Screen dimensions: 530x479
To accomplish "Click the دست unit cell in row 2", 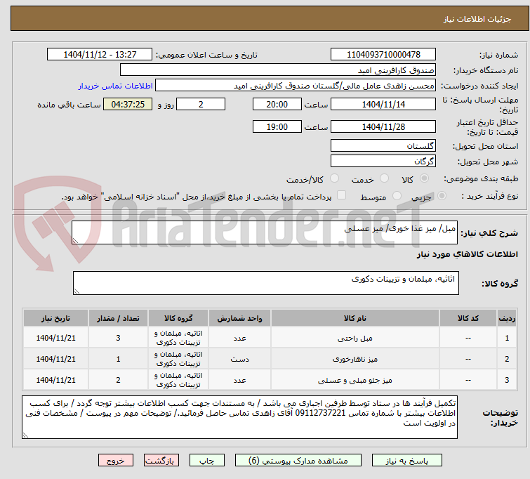I will (x=239, y=359).
